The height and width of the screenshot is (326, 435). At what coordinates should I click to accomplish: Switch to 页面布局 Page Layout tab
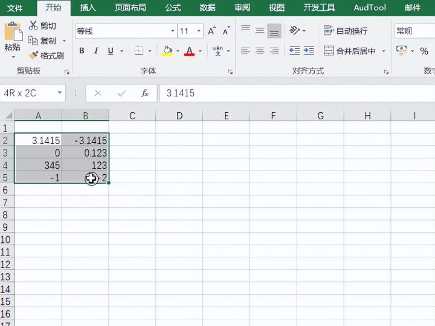click(130, 7)
